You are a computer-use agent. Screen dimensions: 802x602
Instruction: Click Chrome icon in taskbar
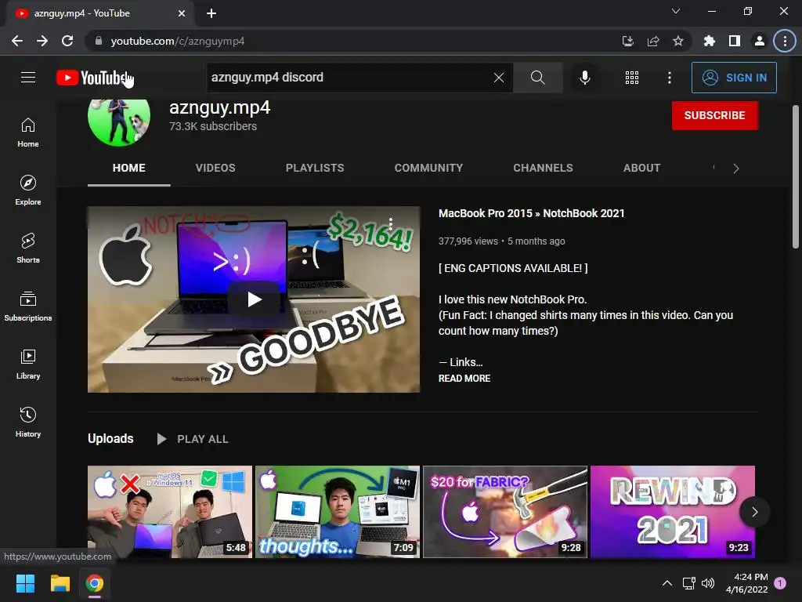click(94, 583)
